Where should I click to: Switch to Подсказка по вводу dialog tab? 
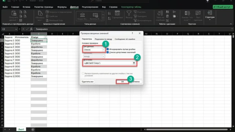[x=103, y=39]
